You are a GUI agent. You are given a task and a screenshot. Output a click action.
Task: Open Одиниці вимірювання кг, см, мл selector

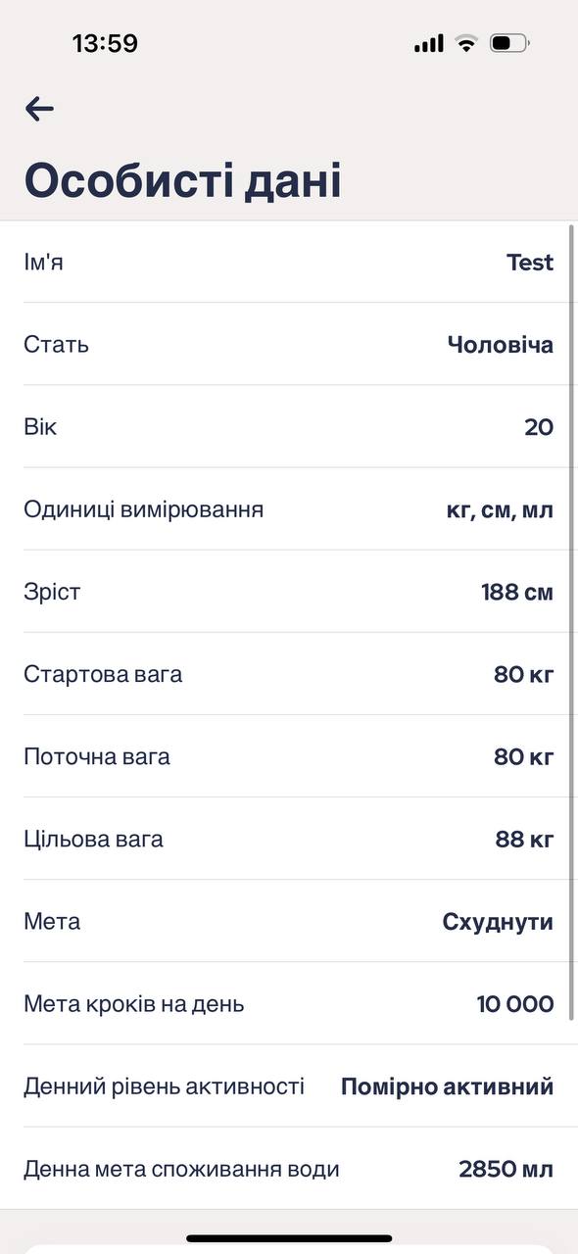pyautogui.click(x=289, y=508)
